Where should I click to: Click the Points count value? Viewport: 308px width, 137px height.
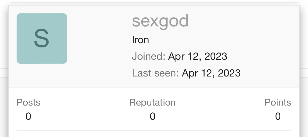tap(278, 116)
